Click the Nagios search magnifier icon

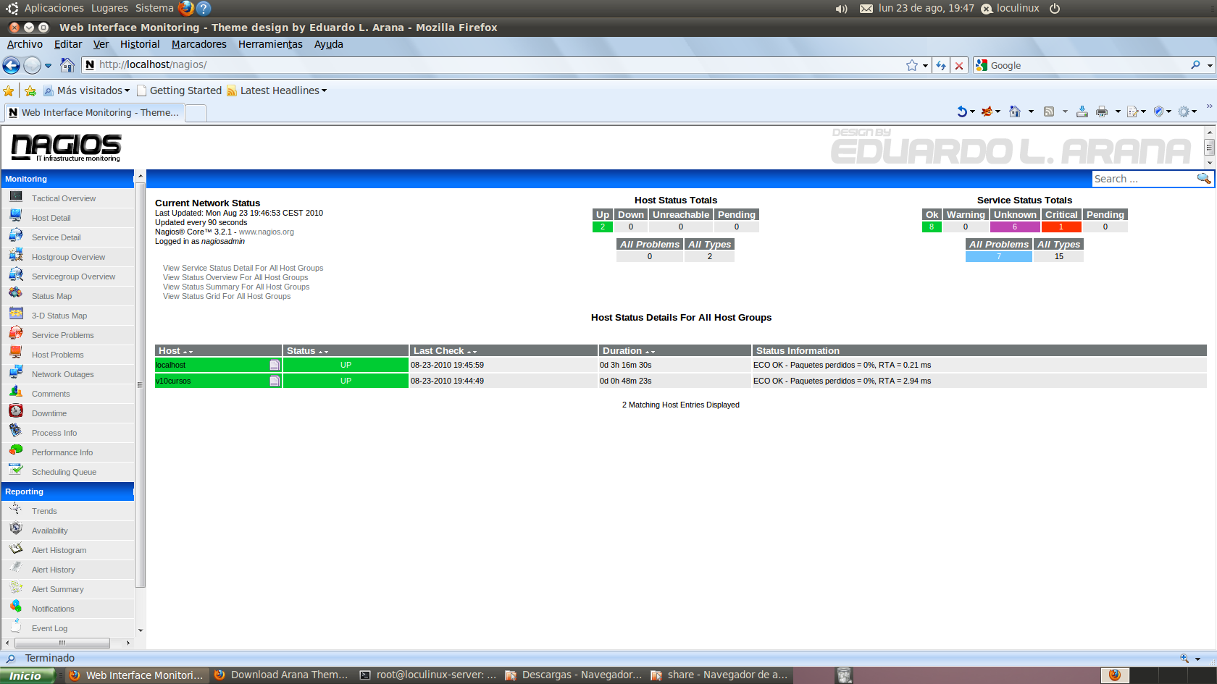pyautogui.click(x=1203, y=179)
